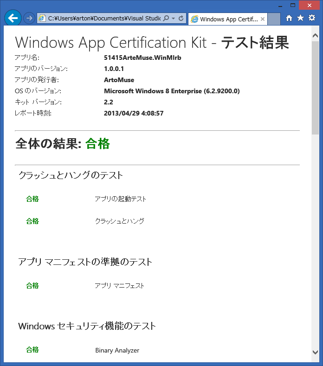The height and width of the screenshot is (366, 323).
Task: Click the app name 51415ArteMuse.WinMIrb
Action: [142, 58]
